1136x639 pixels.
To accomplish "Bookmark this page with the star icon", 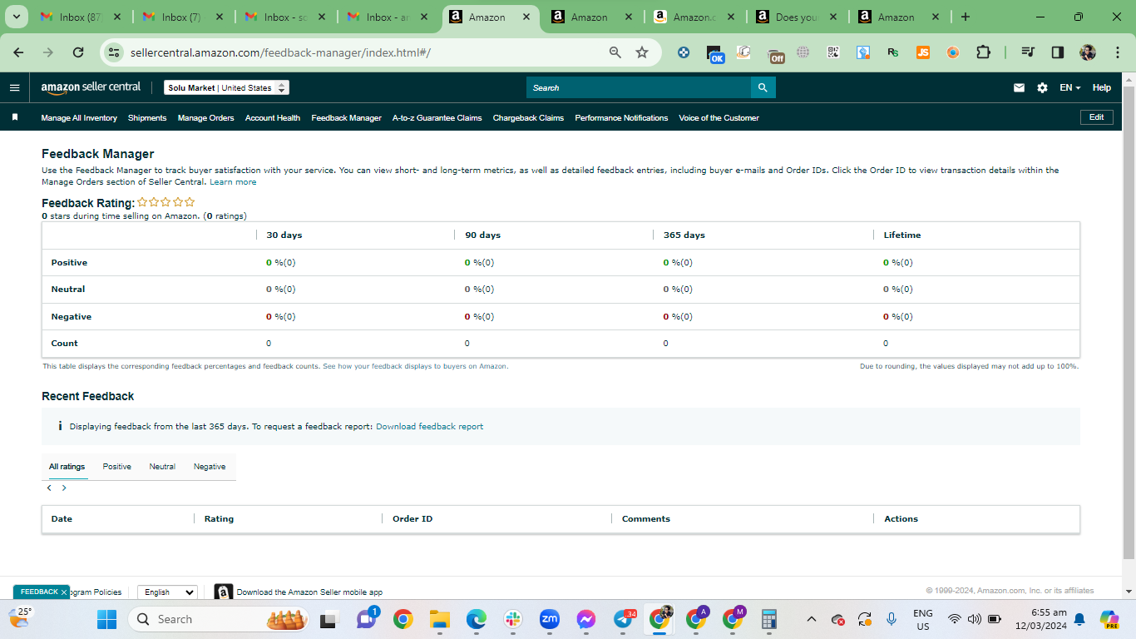I will click(642, 52).
